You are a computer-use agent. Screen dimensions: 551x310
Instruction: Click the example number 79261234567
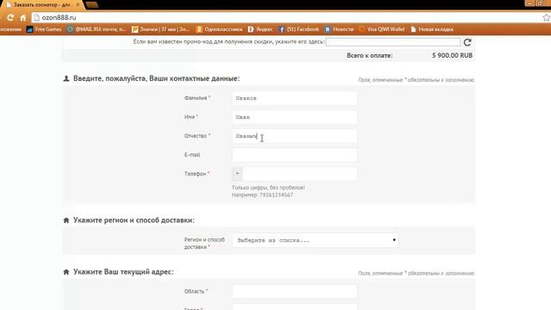pos(275,195)
